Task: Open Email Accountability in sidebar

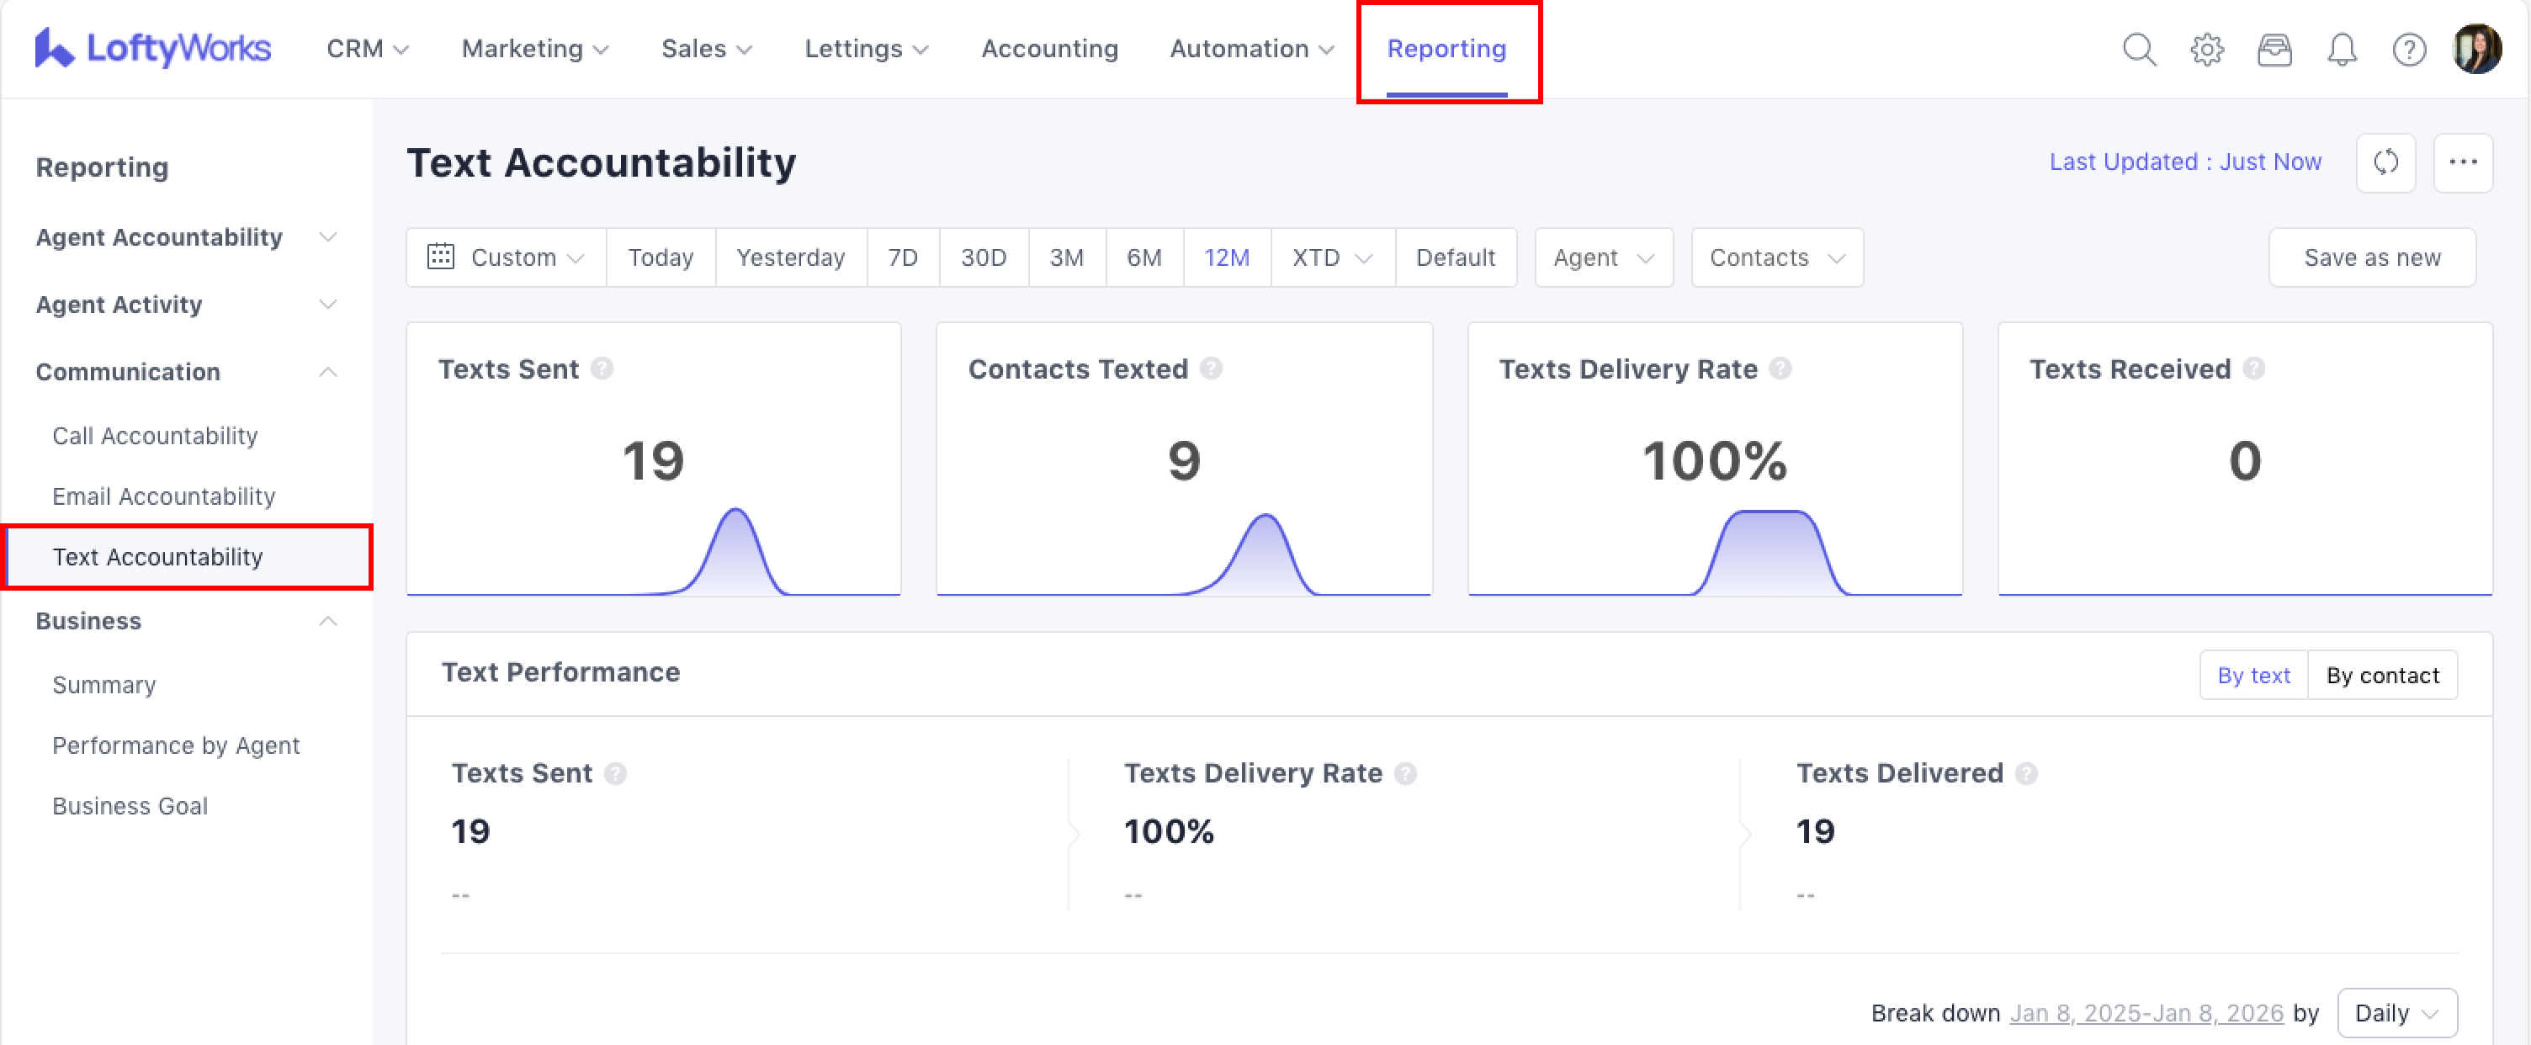Action: click(163, 496)
